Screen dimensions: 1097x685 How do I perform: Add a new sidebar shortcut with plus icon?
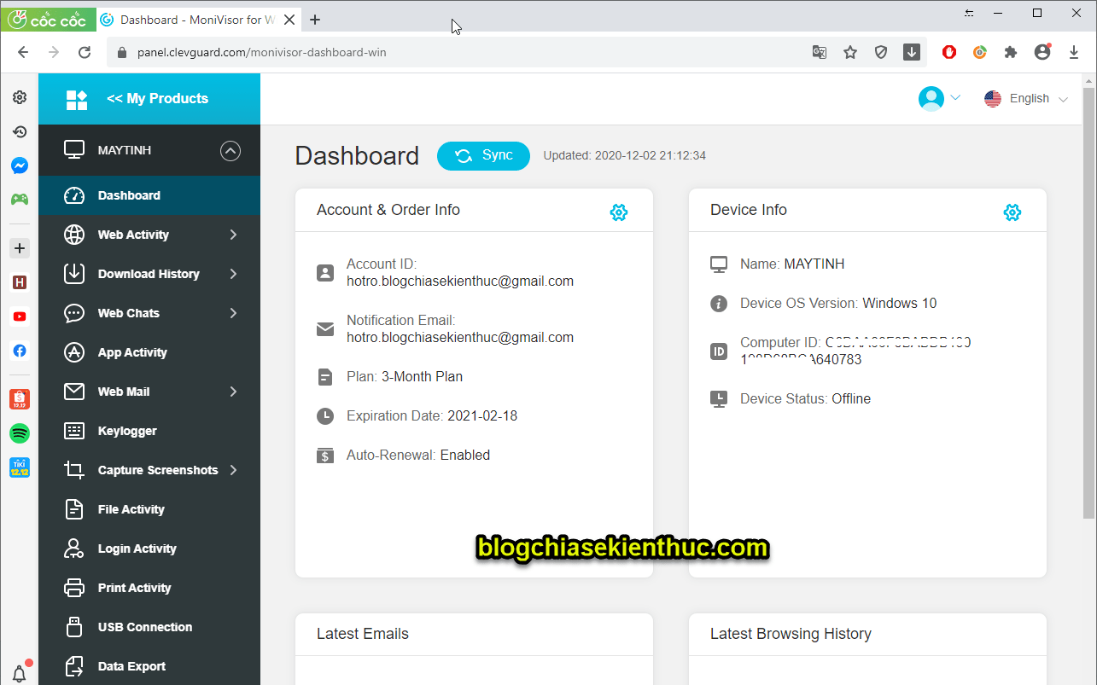[20, 248]
